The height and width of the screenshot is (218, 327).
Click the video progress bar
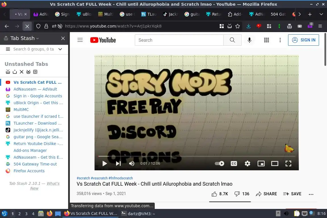click(x=196, y=156)
